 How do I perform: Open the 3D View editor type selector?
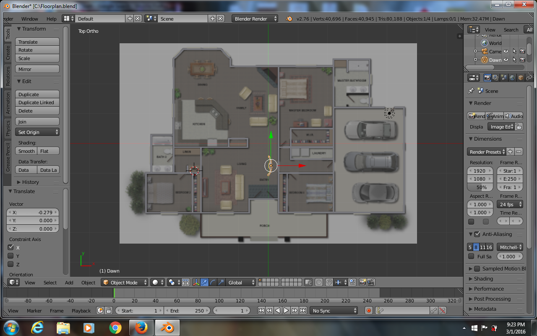pos(14,283)
